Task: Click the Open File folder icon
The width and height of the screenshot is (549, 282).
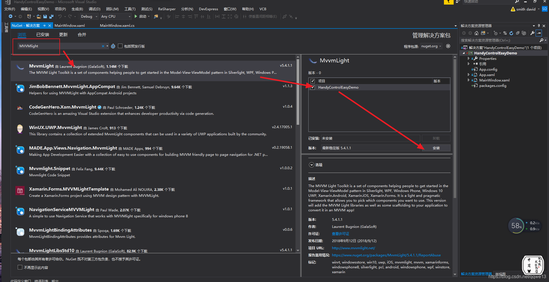Action: tap(39, 17)
